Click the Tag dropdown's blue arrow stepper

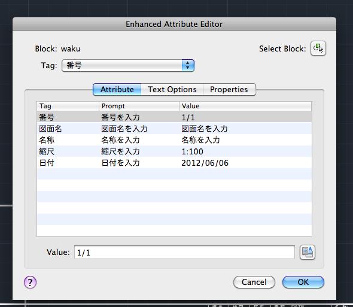188,66
